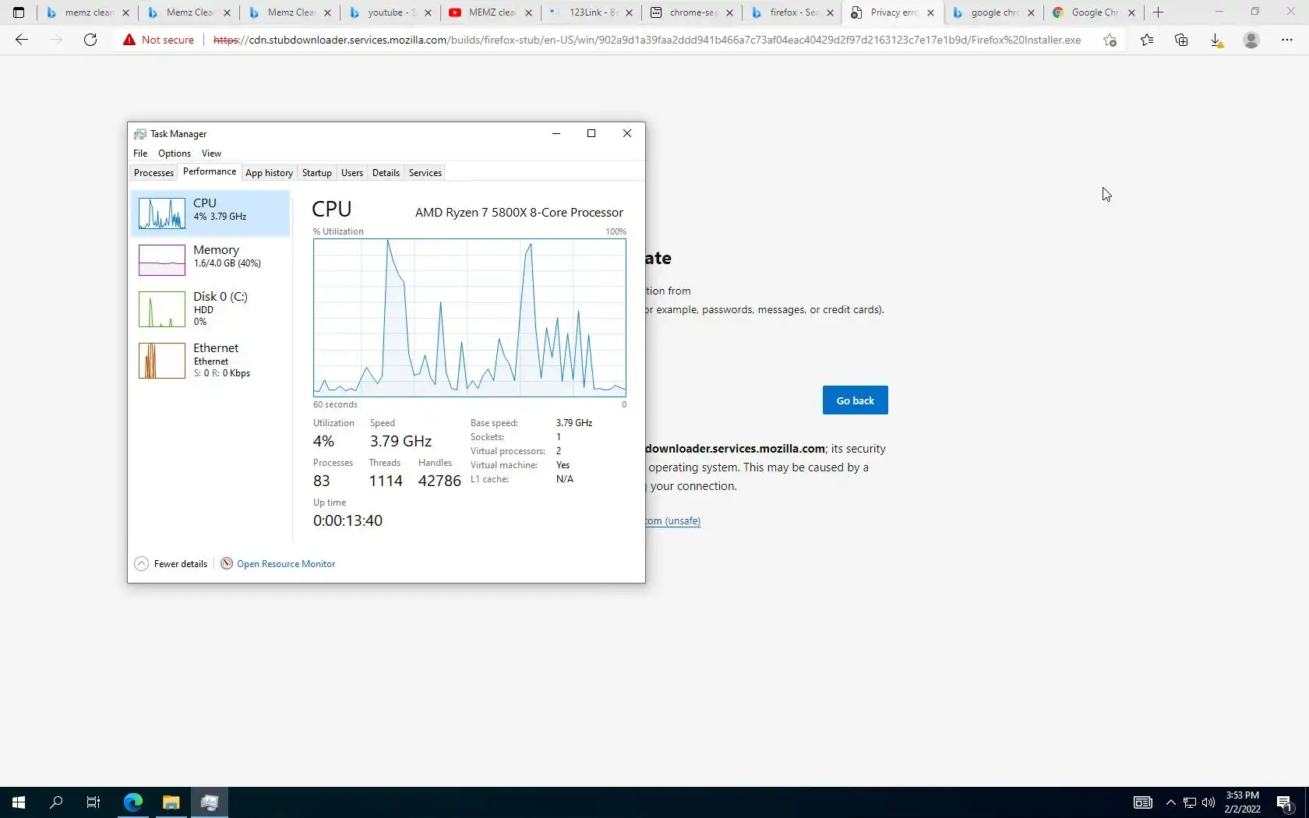
Task: Open the tab actions menu icon
Action: pyautogui.click(x=19, y=12)
